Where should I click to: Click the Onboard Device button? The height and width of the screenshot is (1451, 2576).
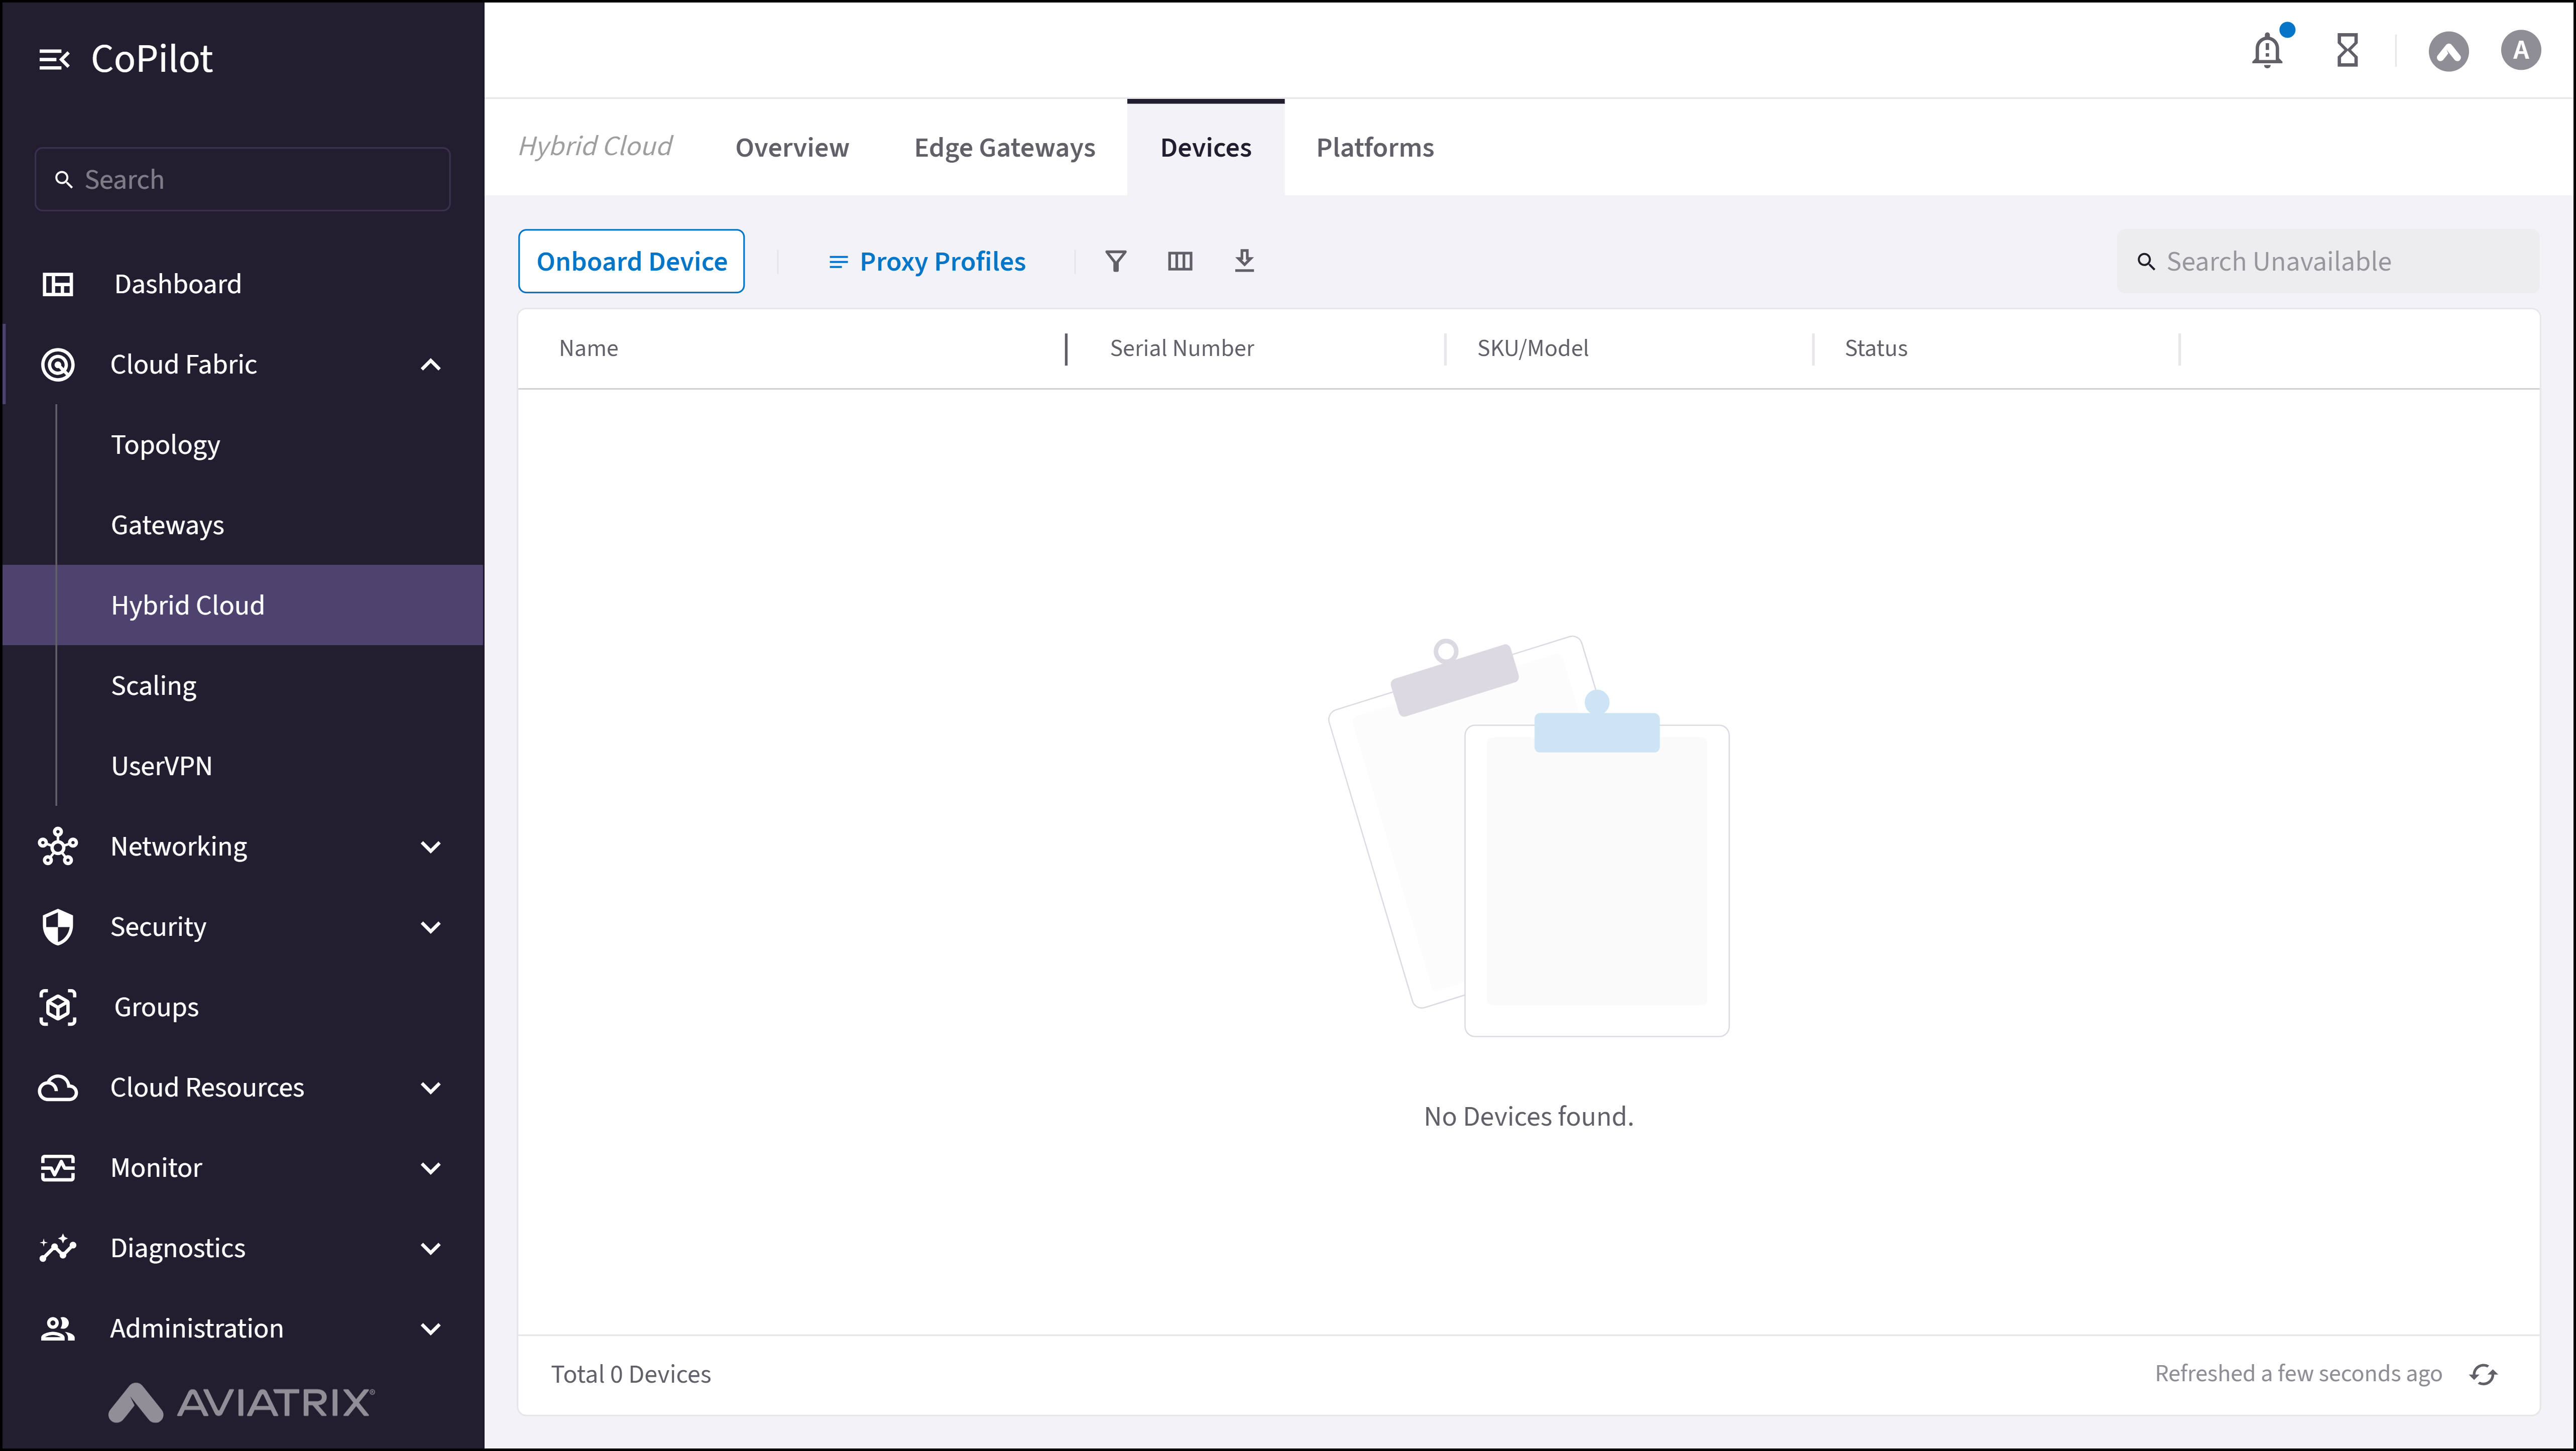[x=631, y=261]
